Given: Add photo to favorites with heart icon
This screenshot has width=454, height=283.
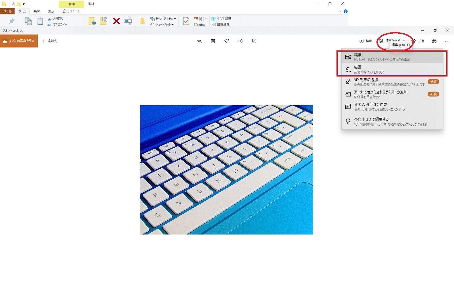Looking at the screenshot, I should (x=227, y=41).
